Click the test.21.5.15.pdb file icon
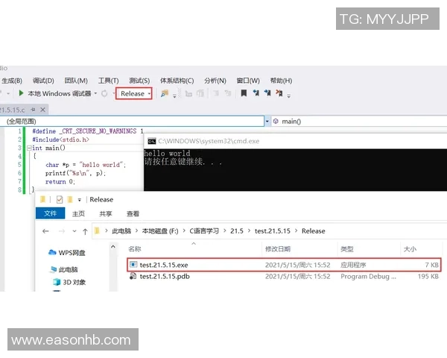Viewport: 447px width, 358px height. [x=133, y=276]
